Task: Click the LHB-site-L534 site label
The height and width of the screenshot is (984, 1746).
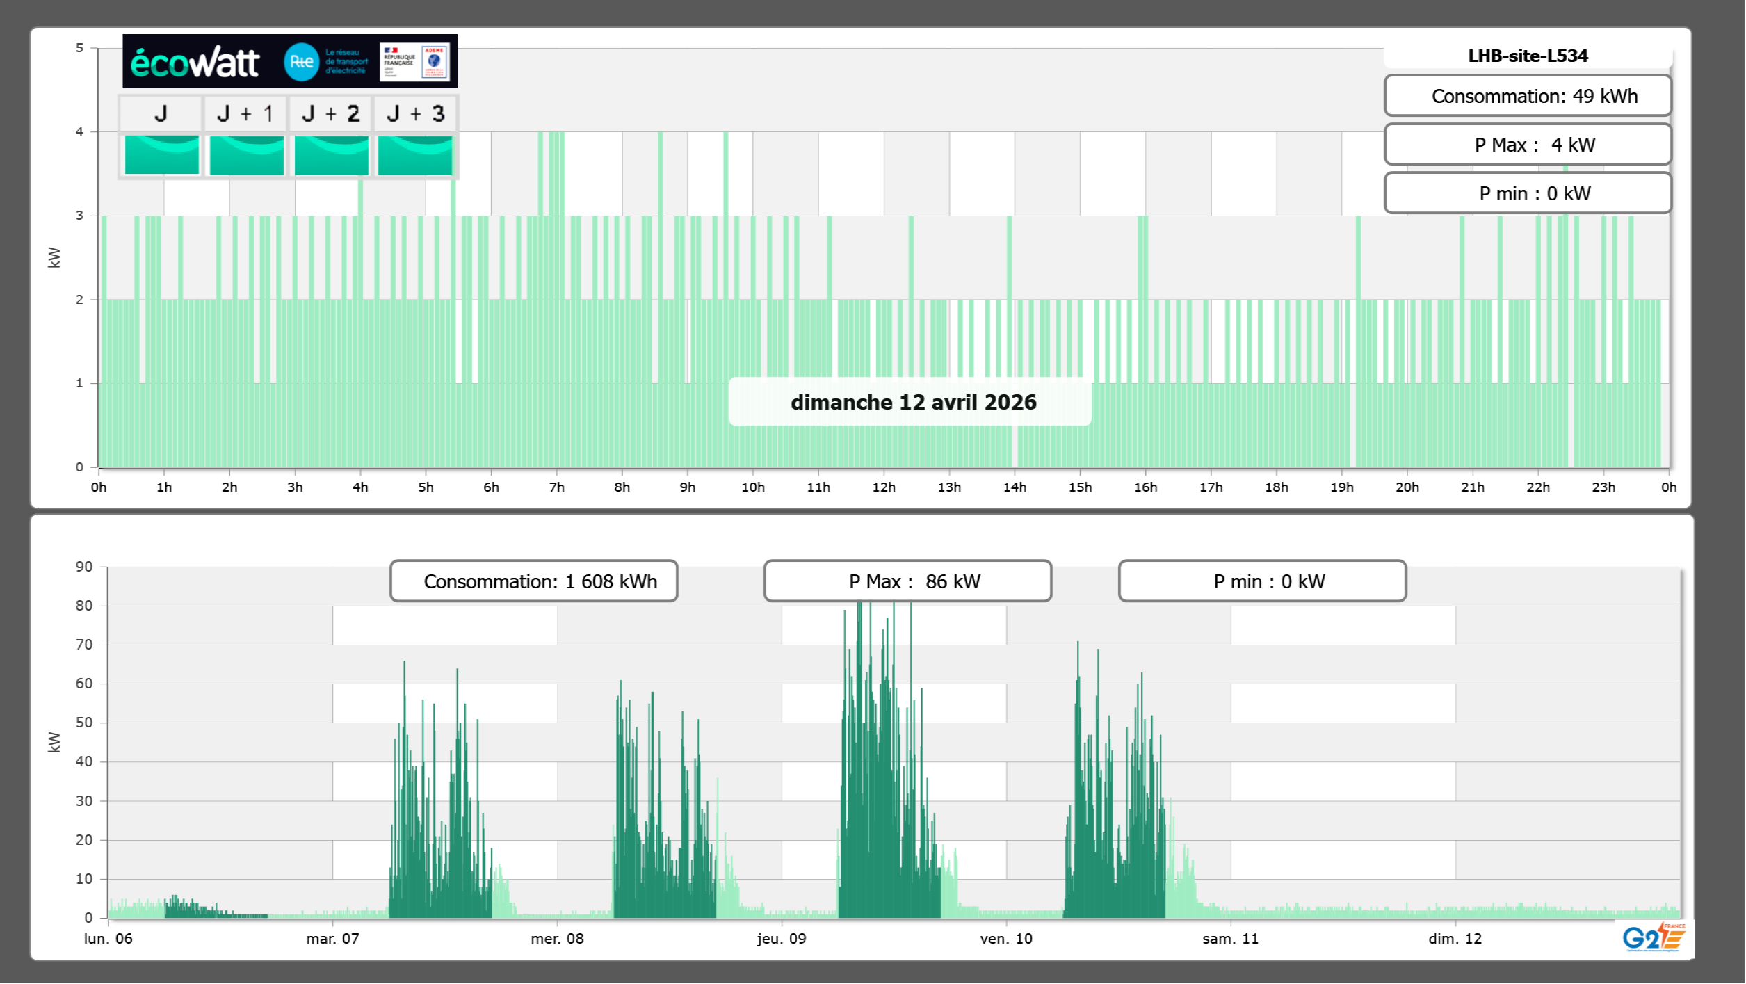Action: click(1528, 56)
